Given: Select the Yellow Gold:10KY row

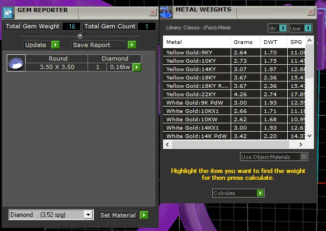Looking at the screenshot, I should pos(234,61).
